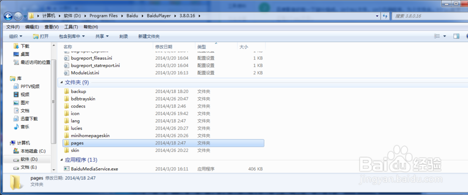Click Program Files in the breadcrumb

103,16
